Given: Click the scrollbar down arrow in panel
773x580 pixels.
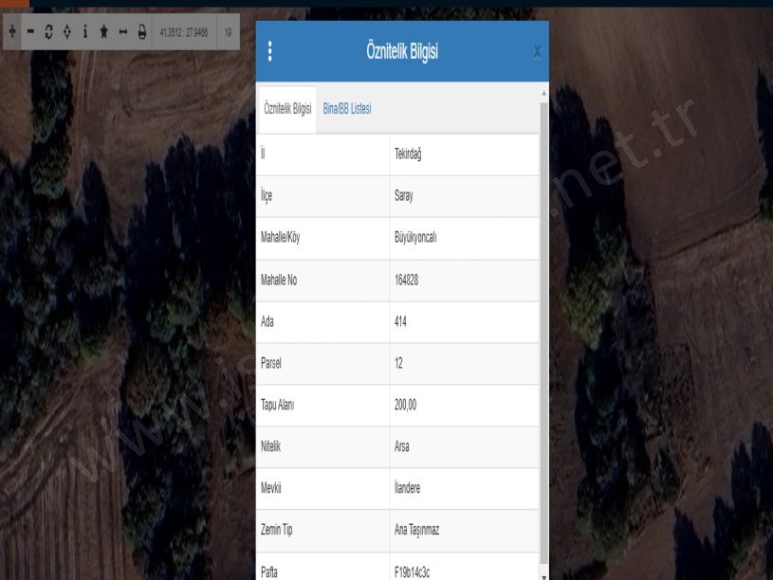Looking at the screenshot, I should (543, 574).
